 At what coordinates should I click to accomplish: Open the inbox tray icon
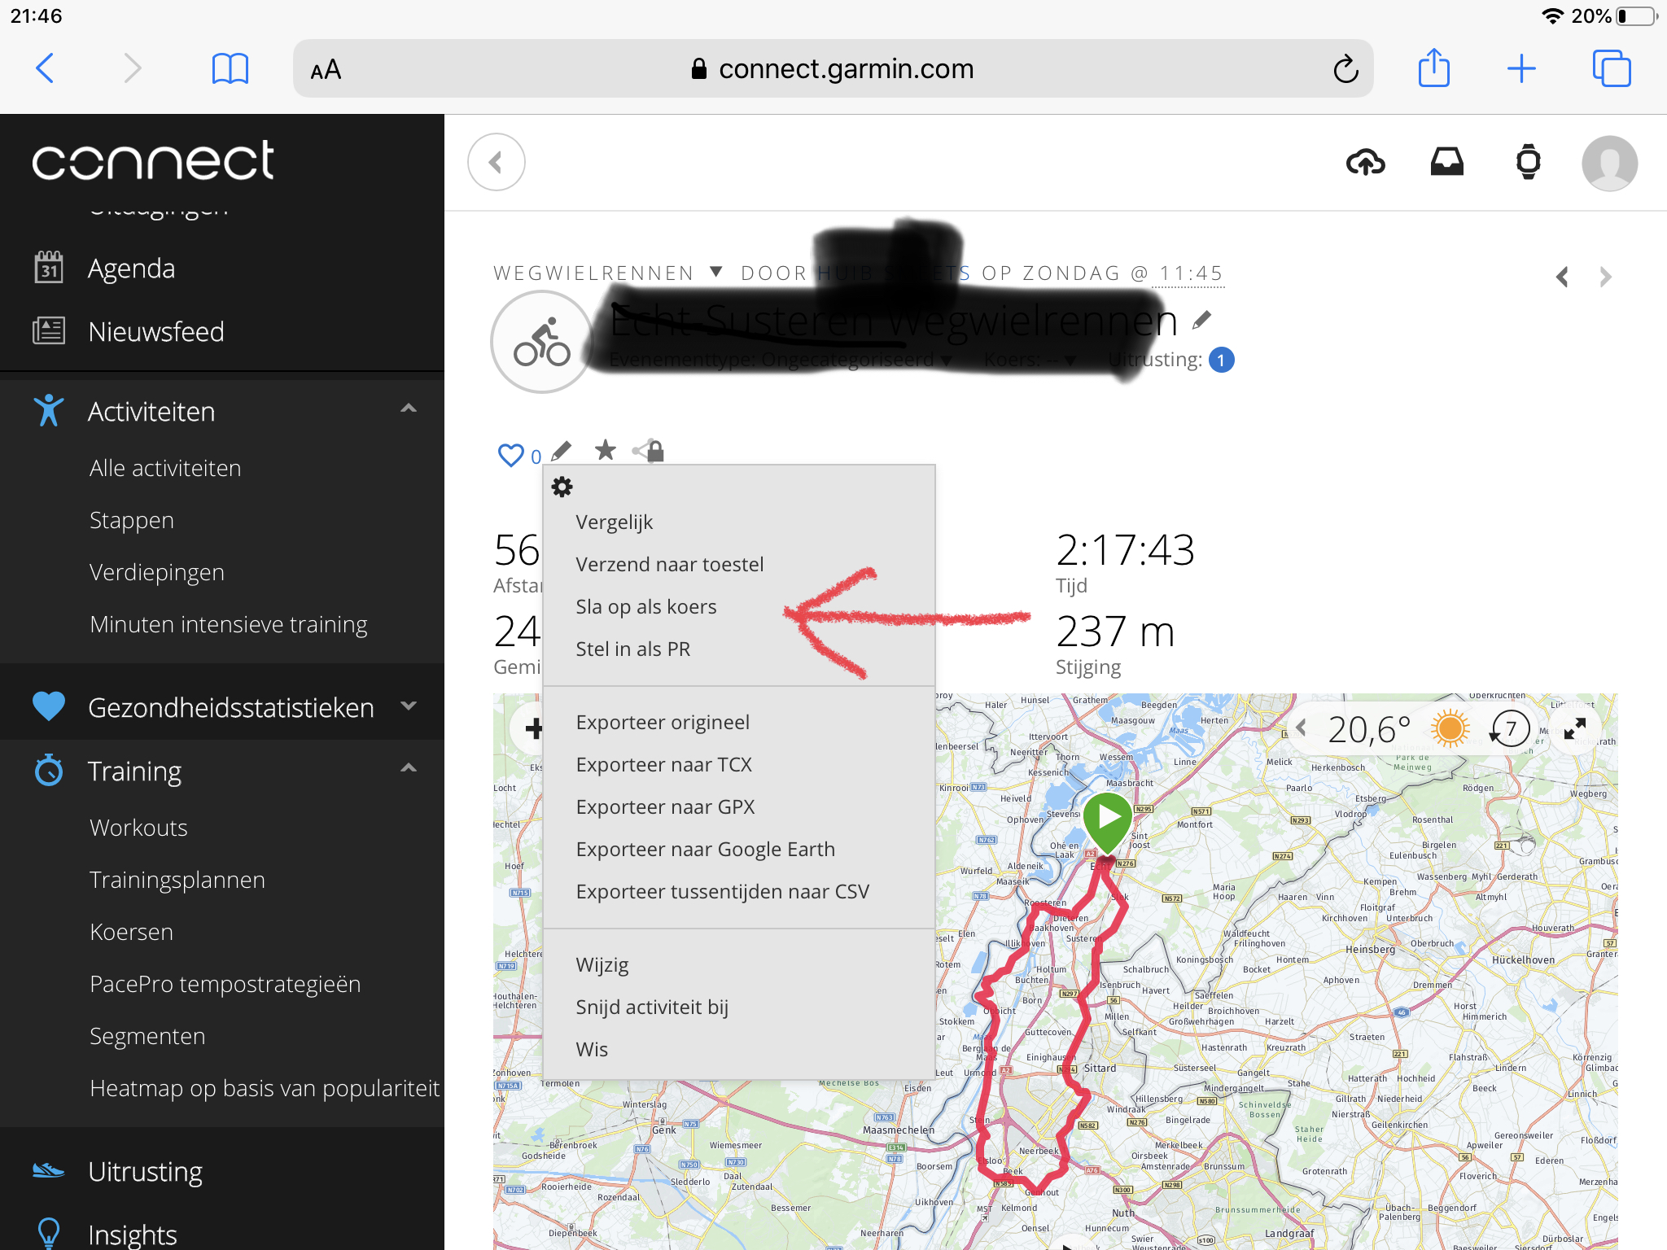[x=1446, y=162]
